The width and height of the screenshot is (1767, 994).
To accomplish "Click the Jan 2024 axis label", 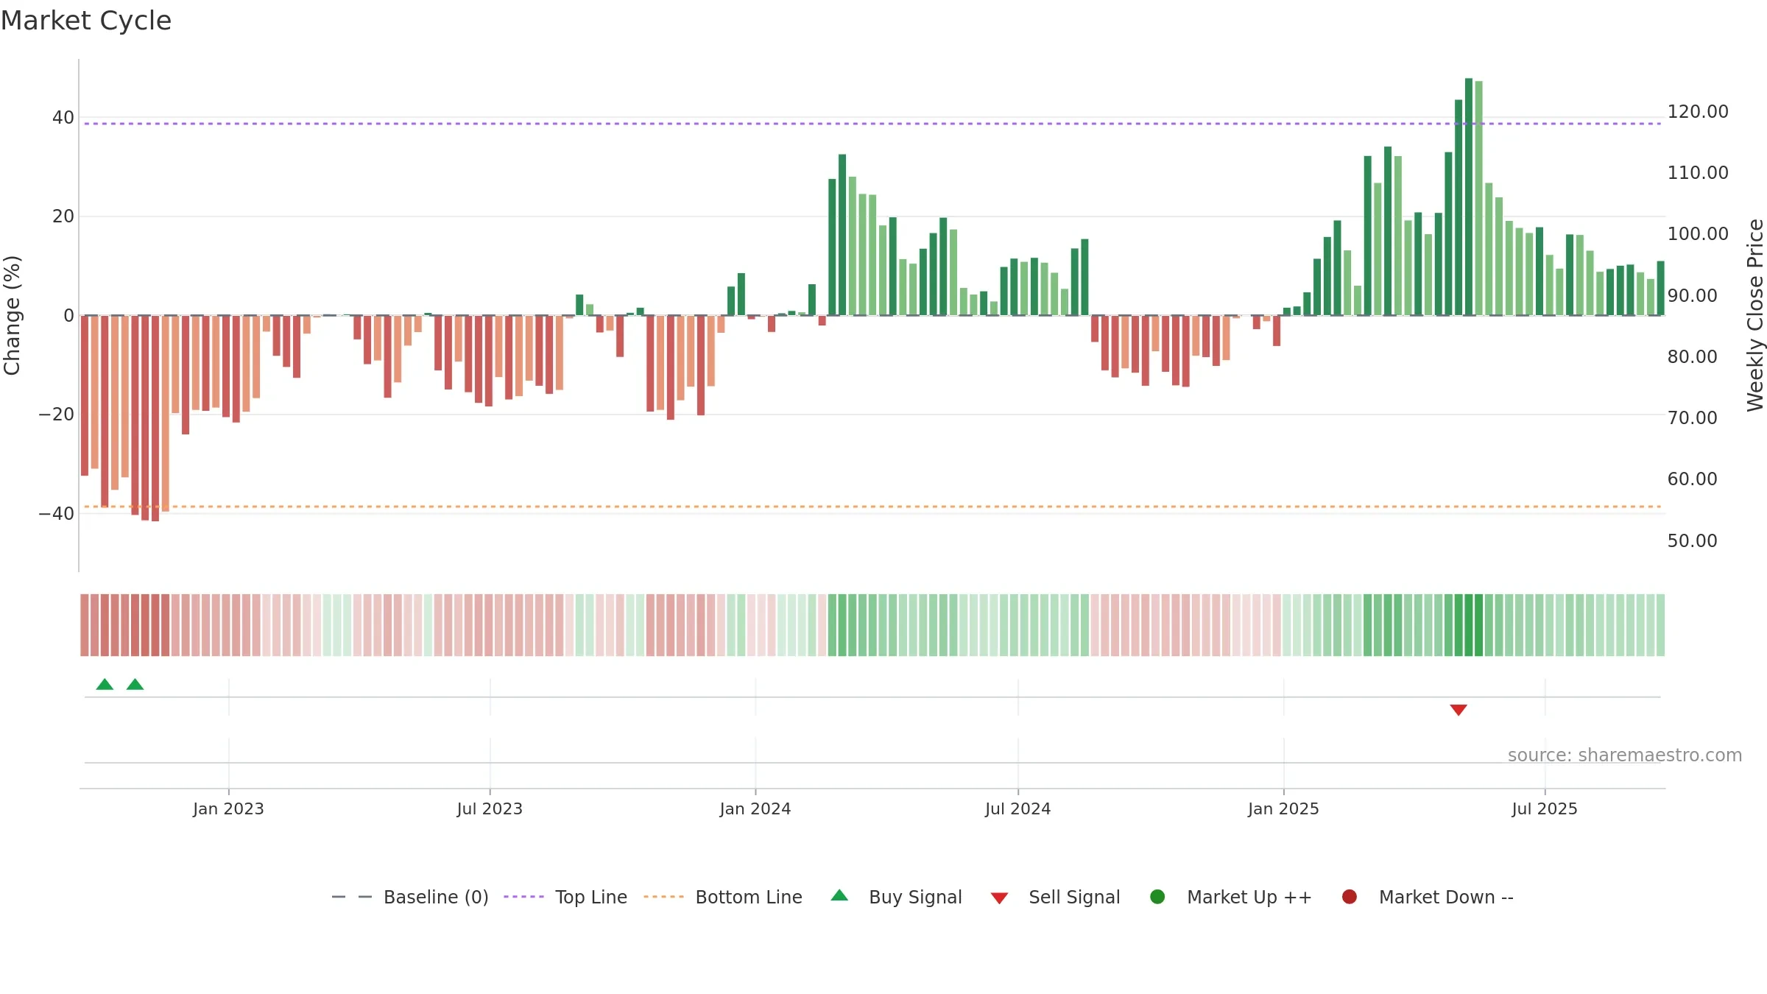I will coord(755,809).
